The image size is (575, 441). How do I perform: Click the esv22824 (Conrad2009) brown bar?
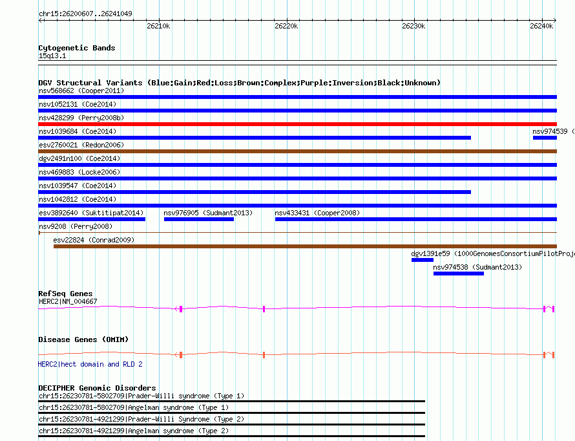[x=305, y=246]
